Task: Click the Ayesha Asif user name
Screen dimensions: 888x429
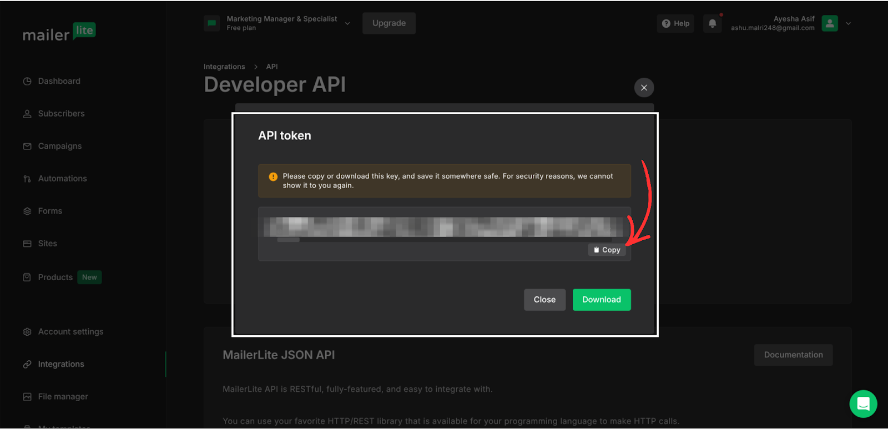Action: (794, 19)
